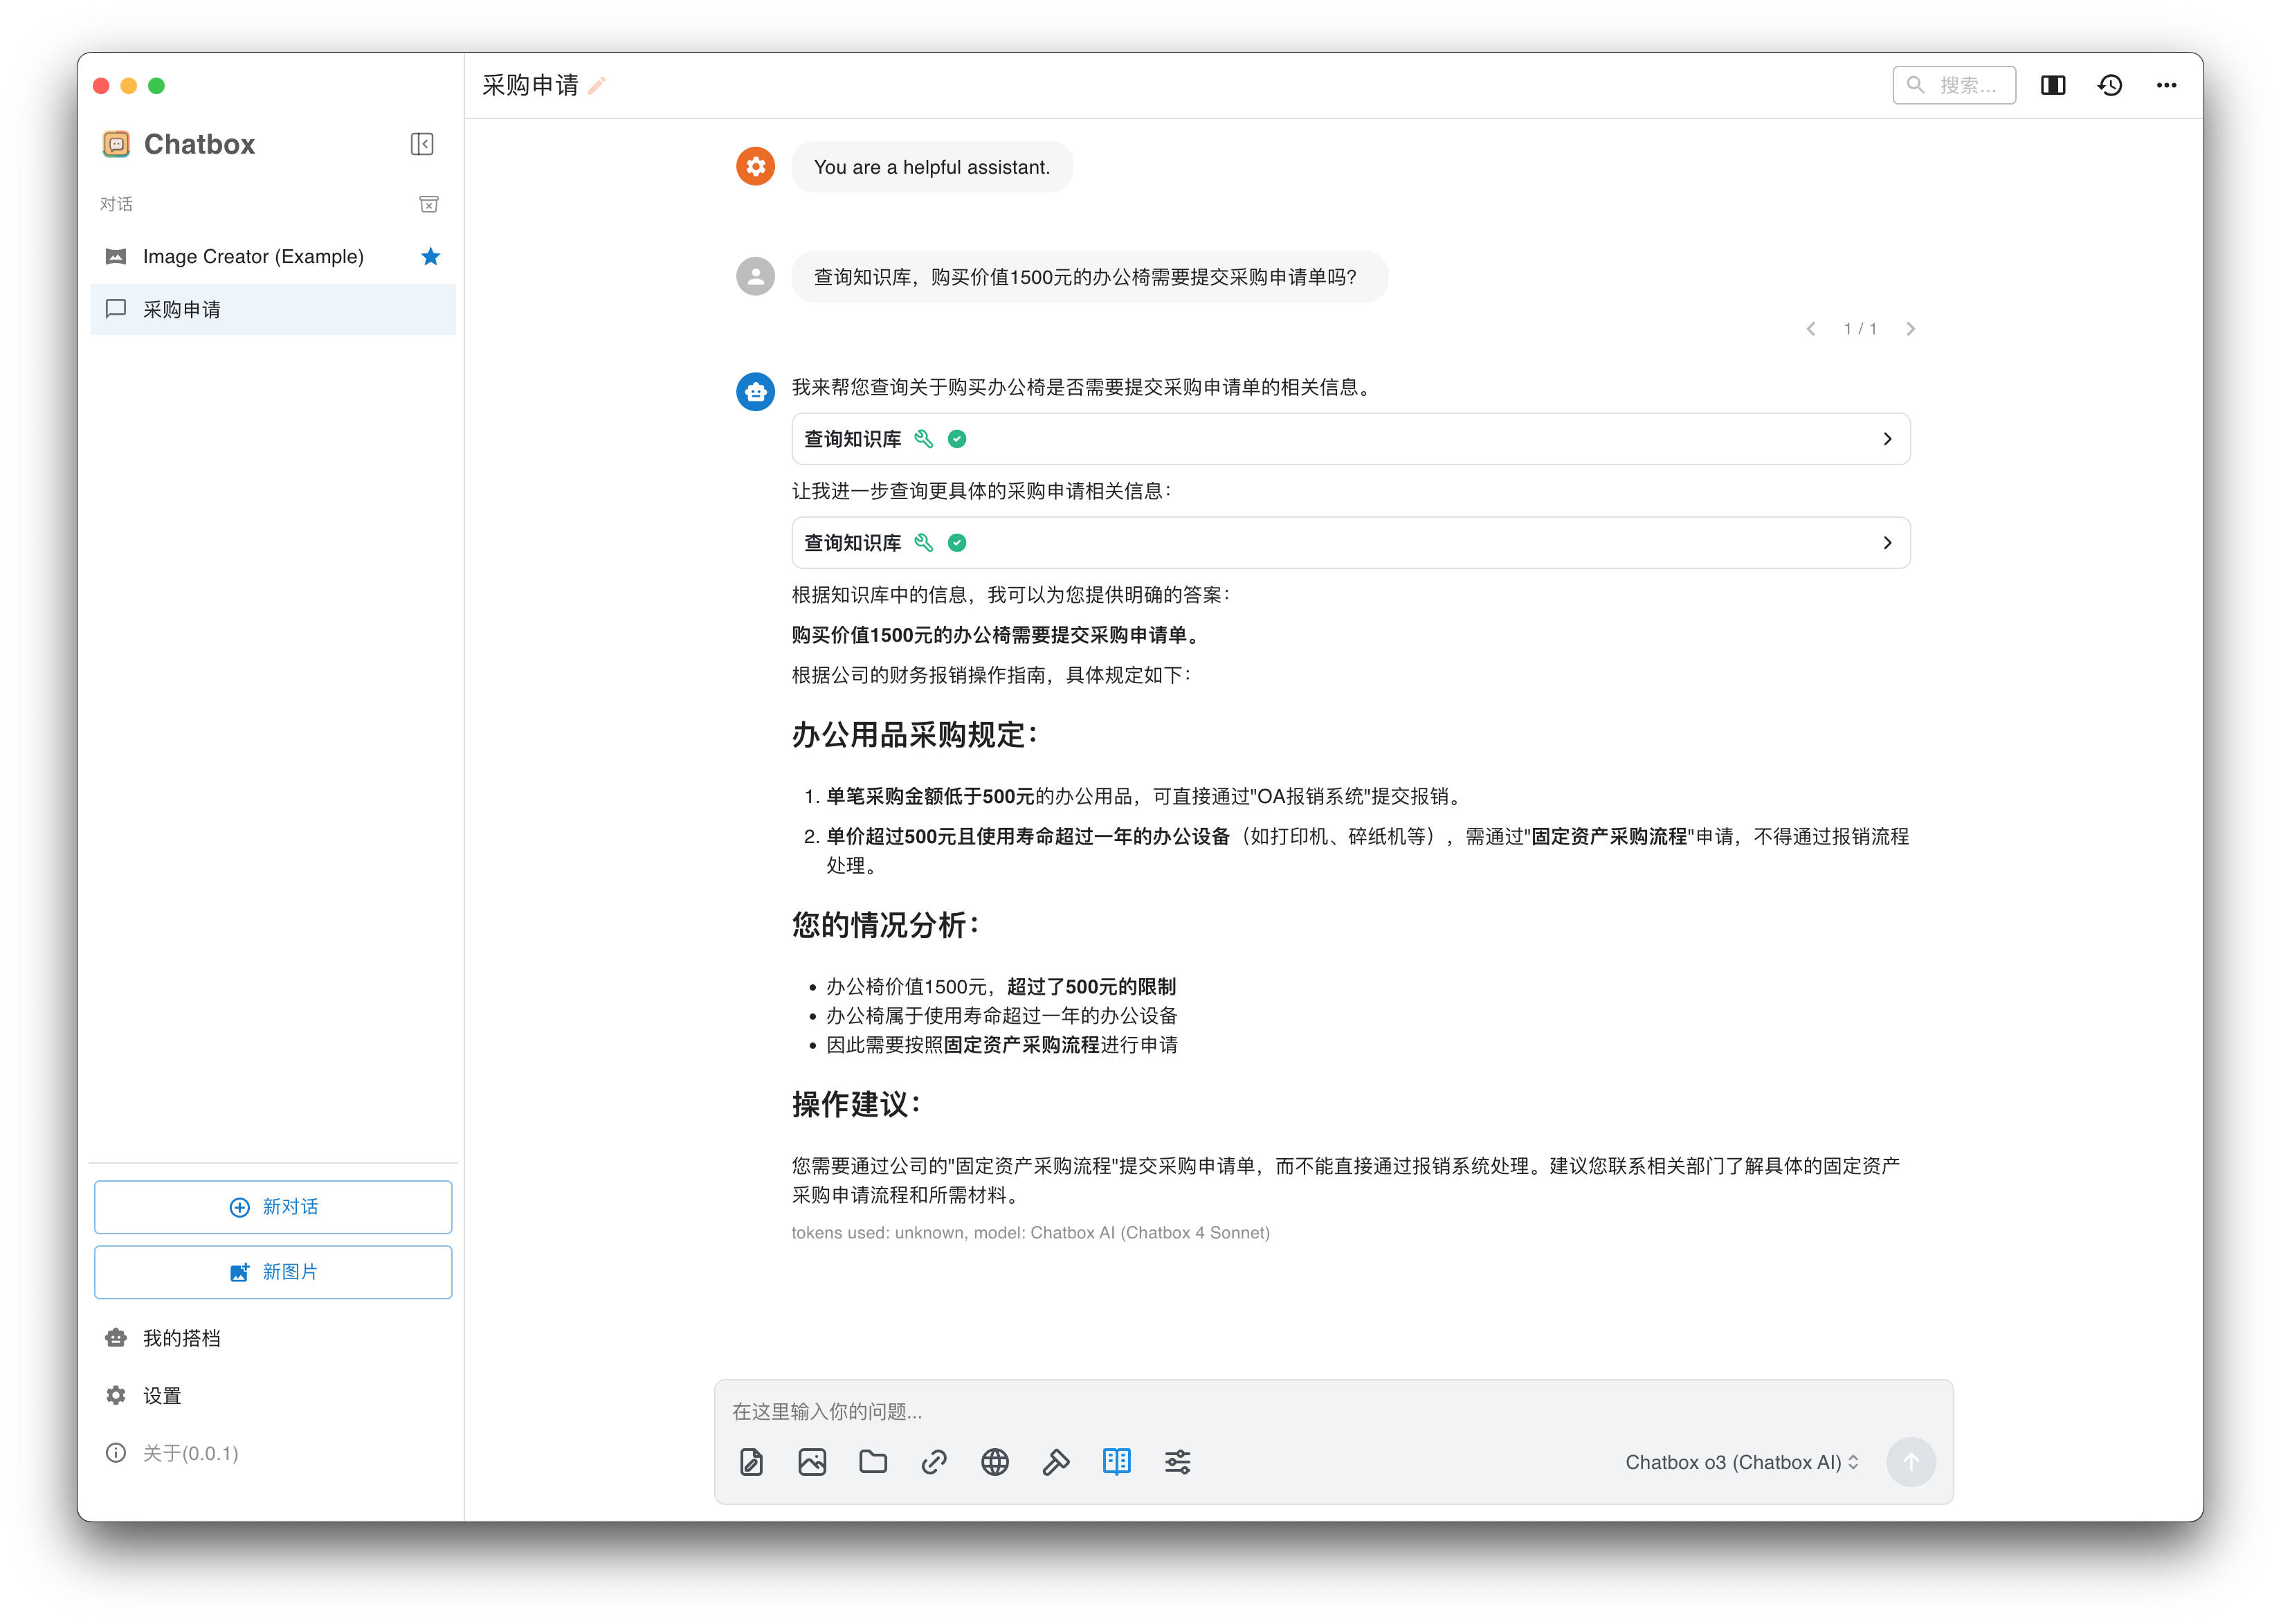Open the three-dot more options menu
This screenshot has height=1624, width=2281.
[x=2166, y=86]
